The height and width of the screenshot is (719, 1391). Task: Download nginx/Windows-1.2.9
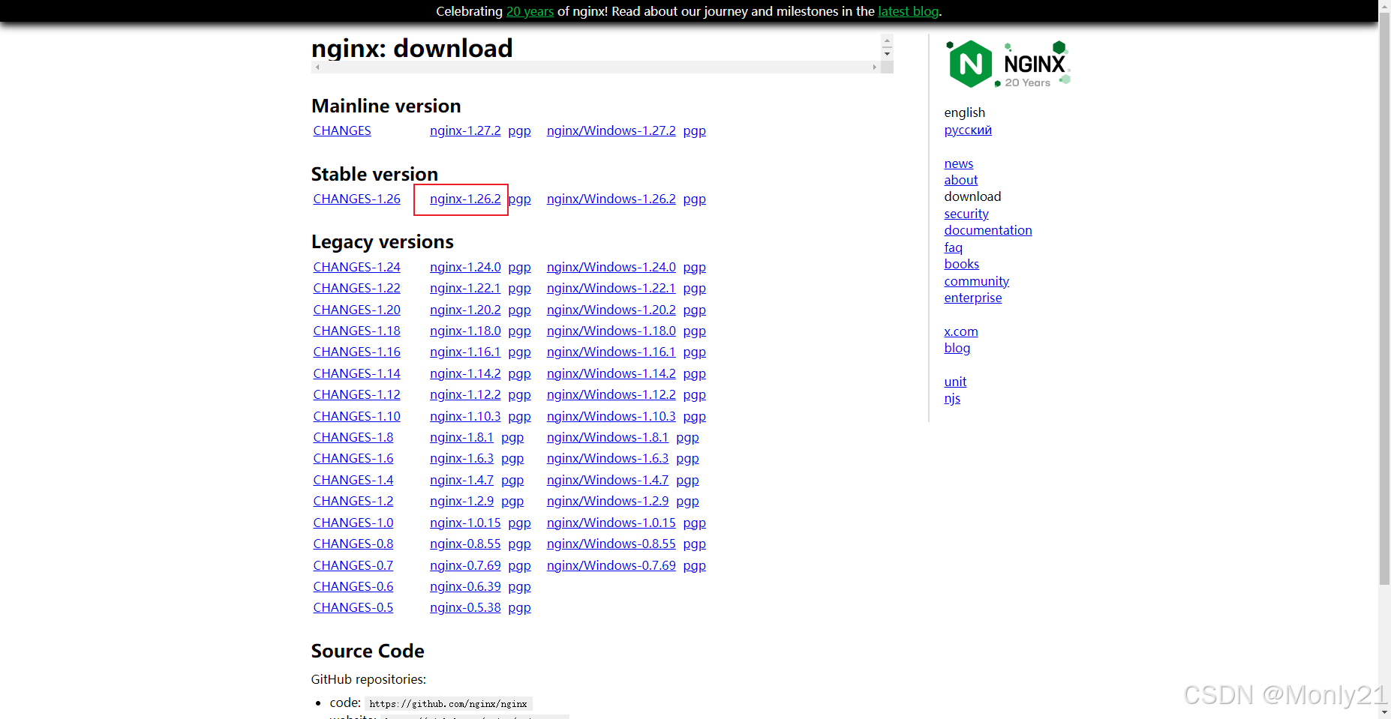[608, 501]
